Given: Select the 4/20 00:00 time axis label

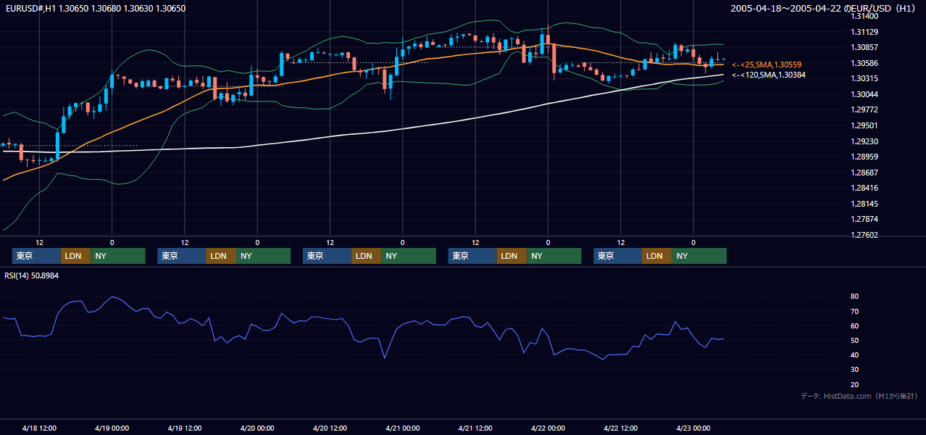Looking at the screenshot, I should pyautogui.click(x=257, y=428).
